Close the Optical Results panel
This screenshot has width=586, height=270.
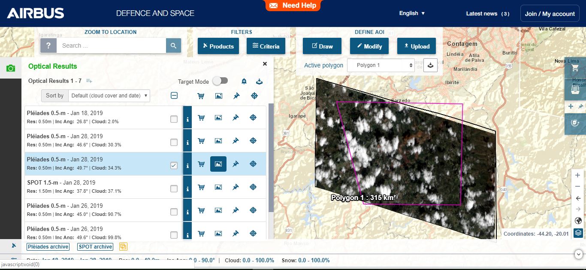tap(265, 64)
